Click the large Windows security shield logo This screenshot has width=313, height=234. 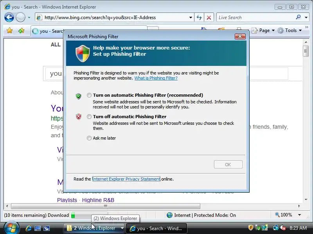pyautogui.click(x=83, y=53)
